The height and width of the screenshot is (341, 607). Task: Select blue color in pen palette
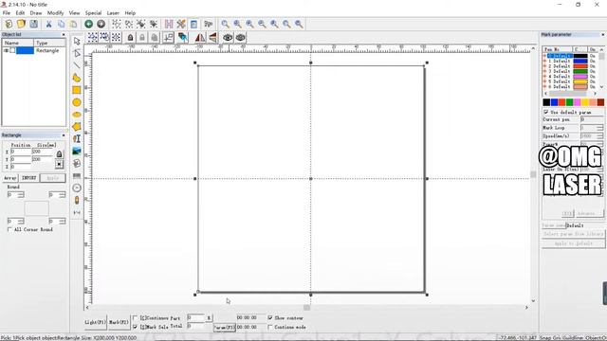[554, 102]
